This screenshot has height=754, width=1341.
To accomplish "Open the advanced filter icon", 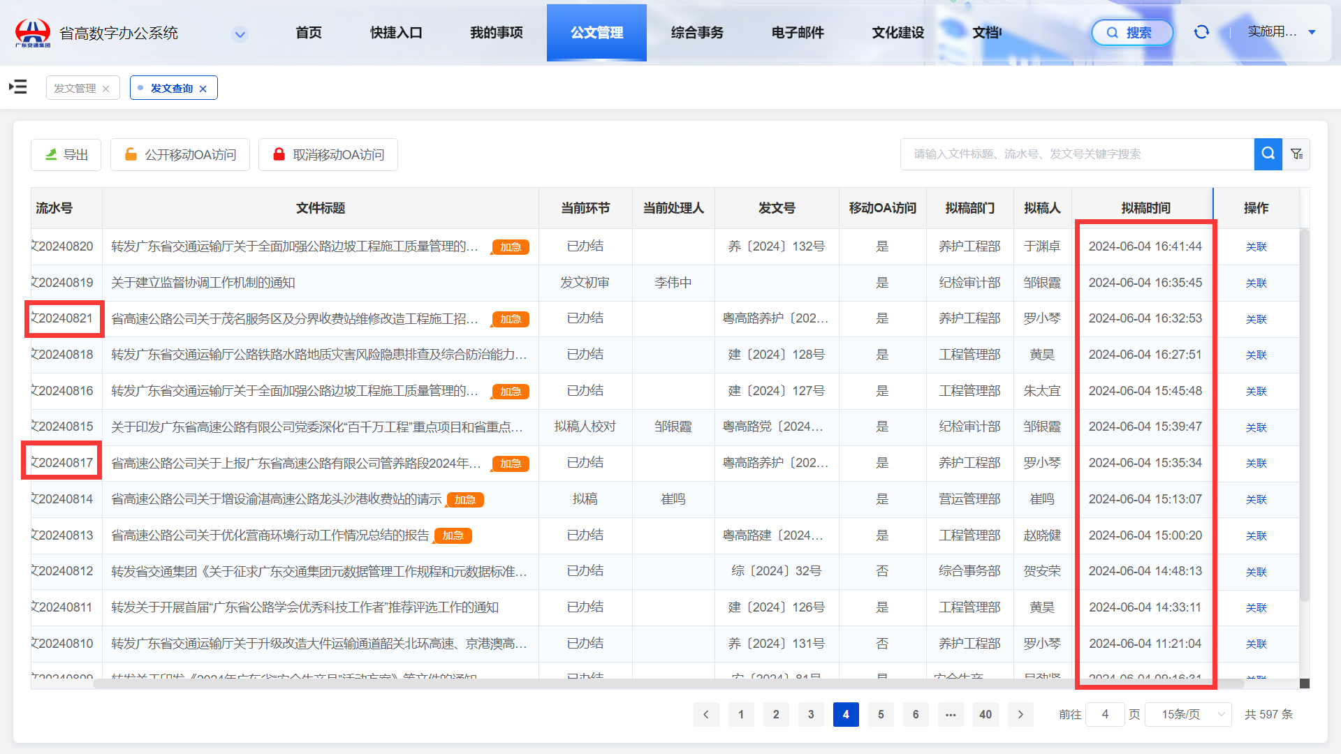I will (1296, 154).
